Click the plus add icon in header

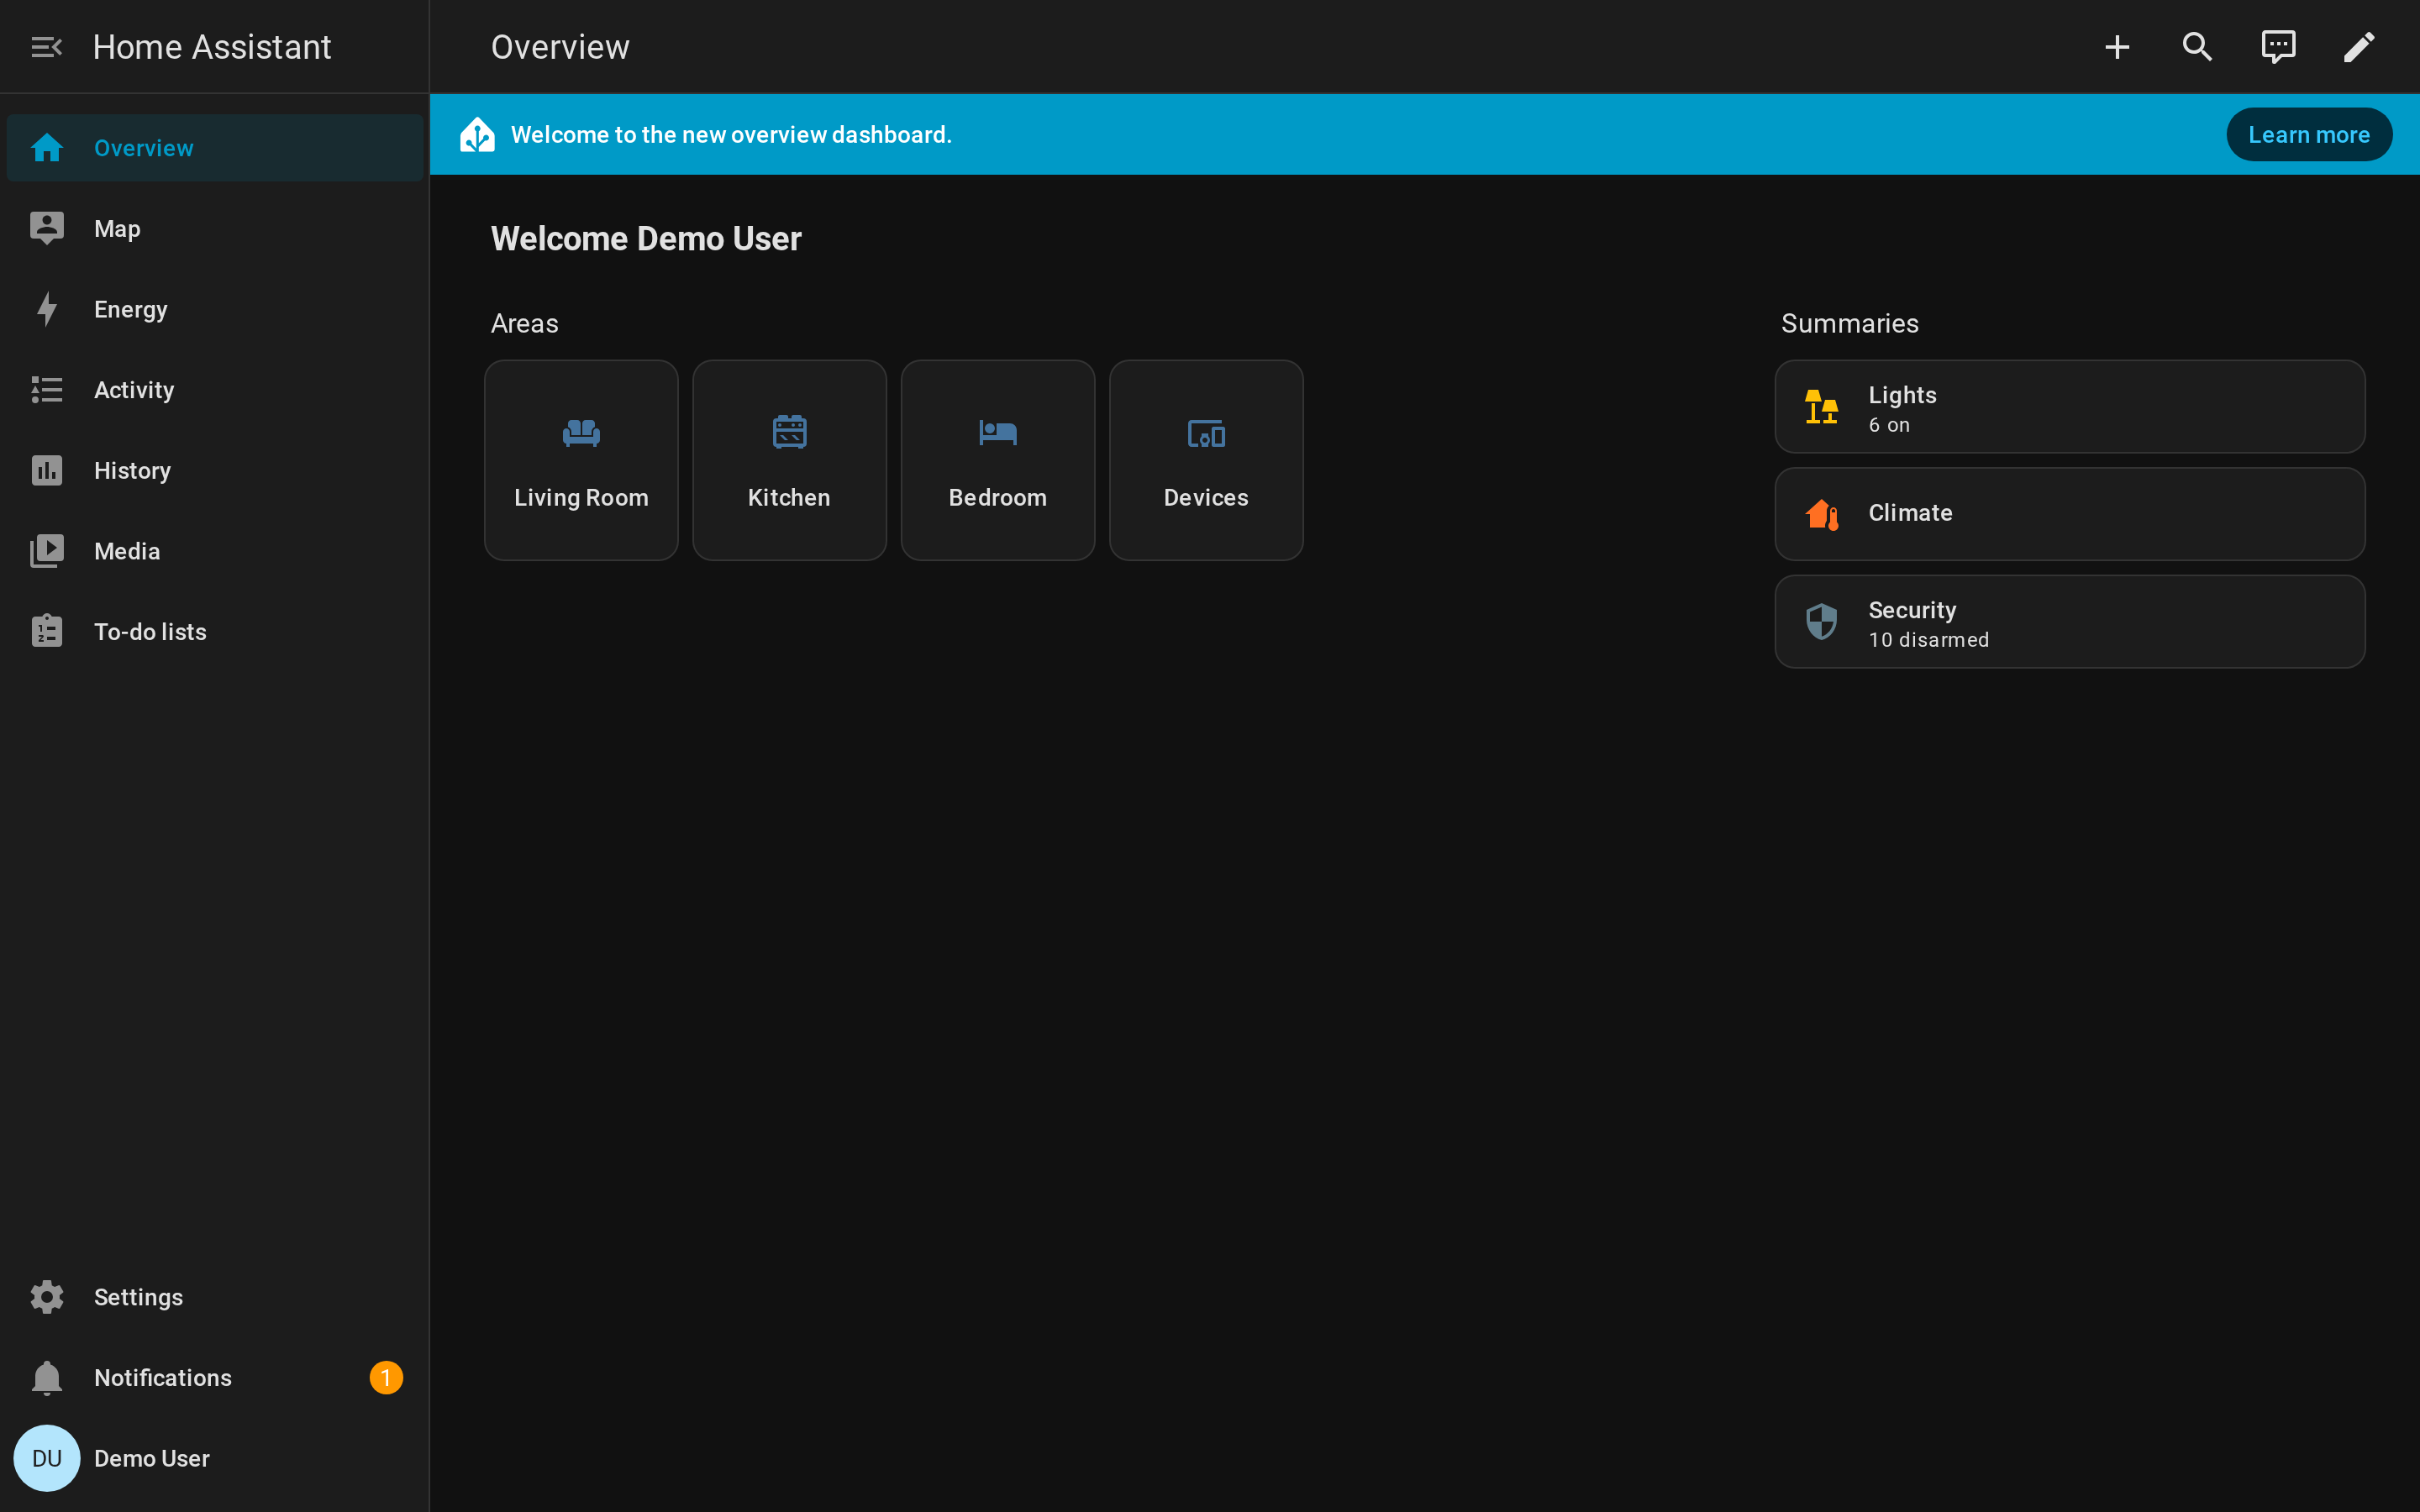coord(2117,47)
